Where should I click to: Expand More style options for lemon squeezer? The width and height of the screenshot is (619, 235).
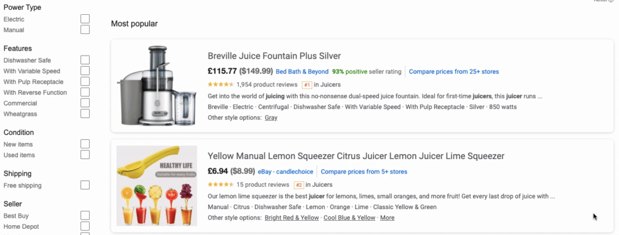click(387, 218)
